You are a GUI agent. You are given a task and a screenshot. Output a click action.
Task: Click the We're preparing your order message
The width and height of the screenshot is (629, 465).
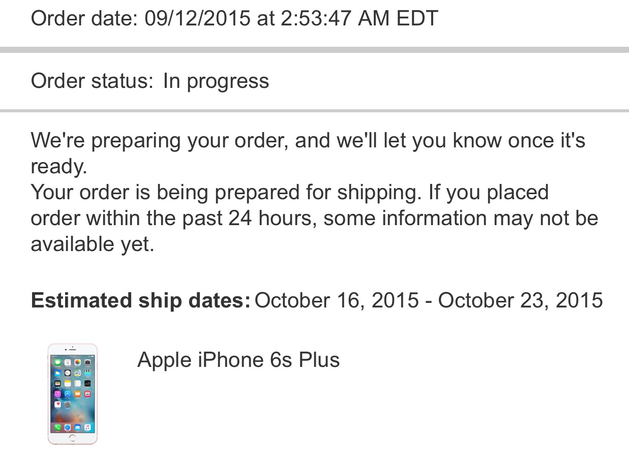(x=308, y=153)
